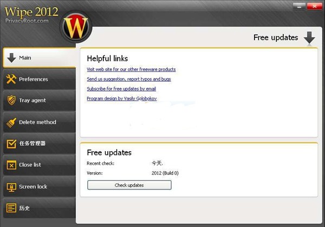
Task: Open the Delete method section
Action: point(37,122)
